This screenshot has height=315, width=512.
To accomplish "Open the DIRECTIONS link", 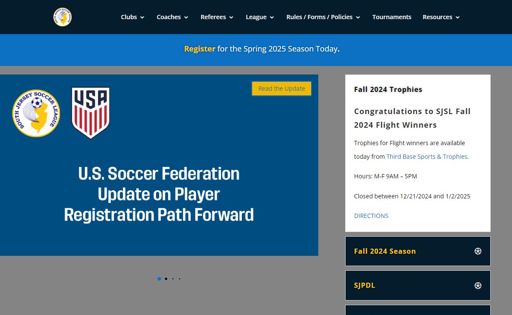I will click(371, 216).
